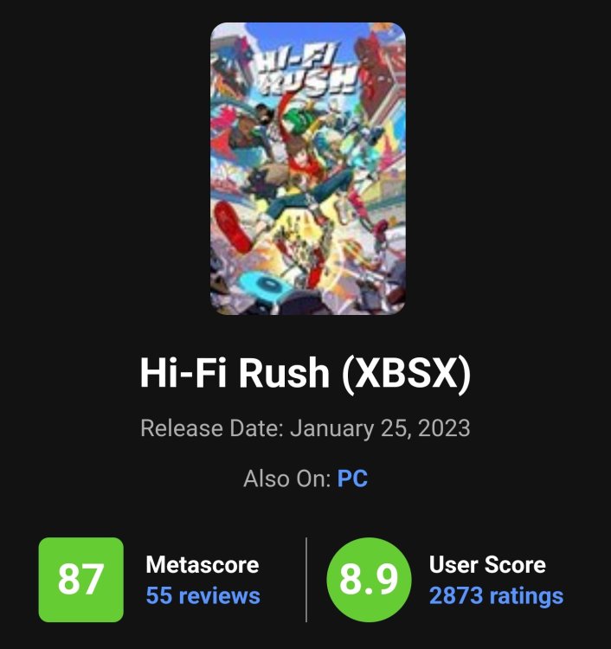The height and width of the screenshot is (649, 611).
Task: Open the PC platform link
Action: [x=352, y=479]
